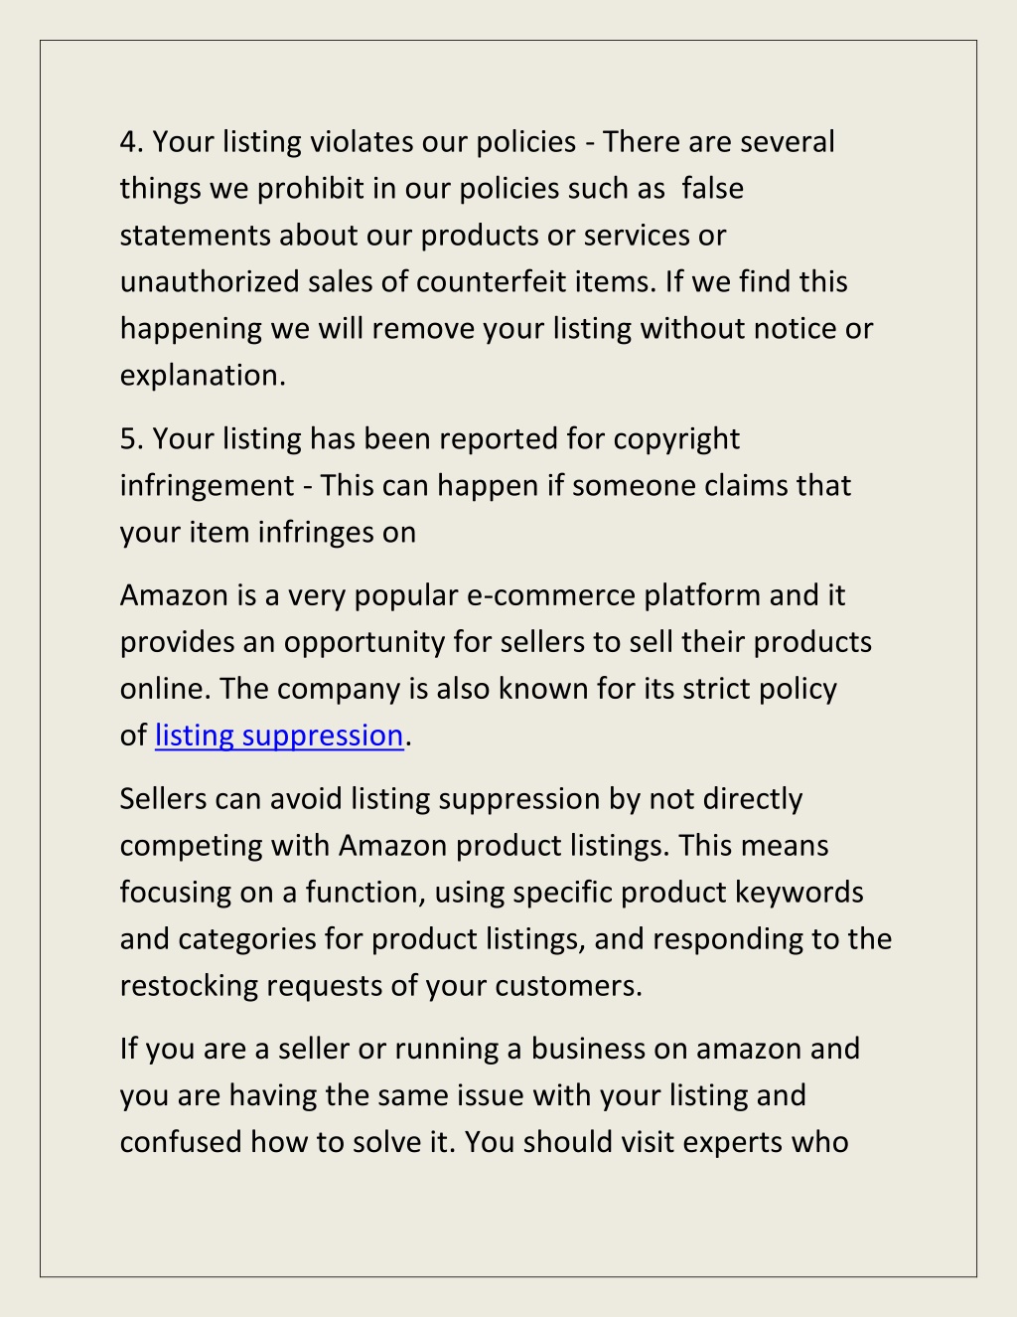
Task: Click the paragraph starting '4. Your listing violates'
Action: tap(497, 258)
